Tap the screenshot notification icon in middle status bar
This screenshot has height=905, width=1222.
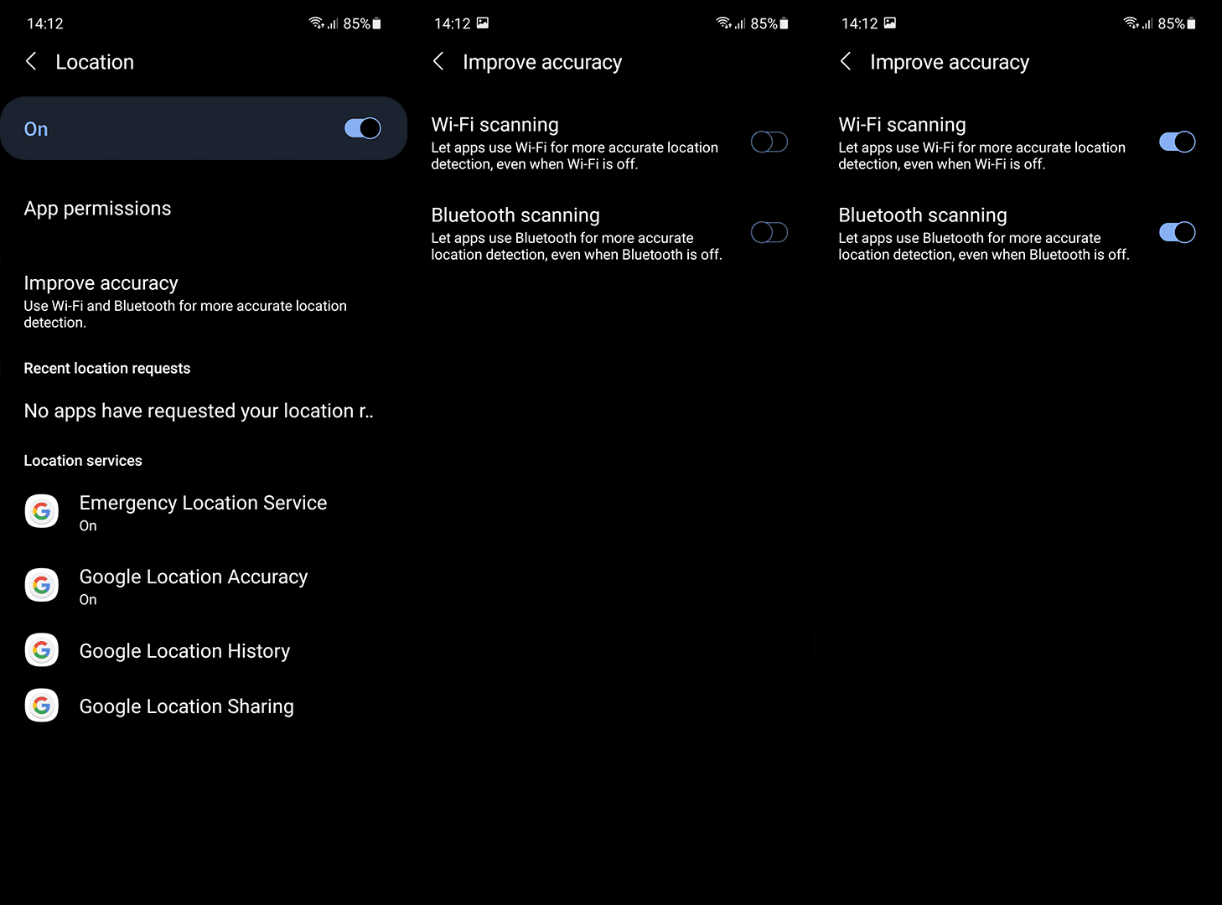click(x=483, y=23)
